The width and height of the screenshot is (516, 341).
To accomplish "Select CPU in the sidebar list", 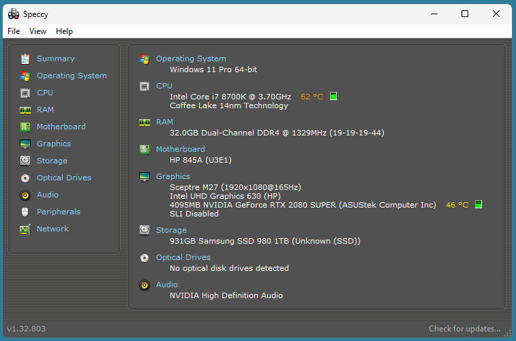I will 45,93.
